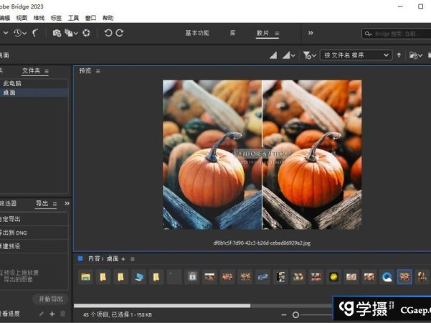Open the 文件夹 panel menu icon
Viewport: 431px width, 323px height.
[x=47, y=71]
